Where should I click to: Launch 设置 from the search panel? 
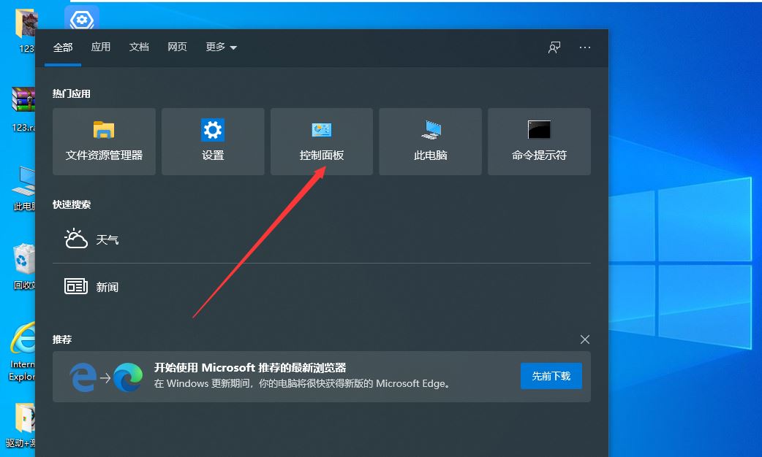tap(213, 141)
